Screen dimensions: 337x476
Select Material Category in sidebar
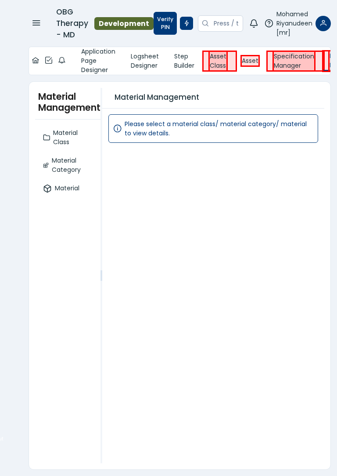click(x=66, y=165)
